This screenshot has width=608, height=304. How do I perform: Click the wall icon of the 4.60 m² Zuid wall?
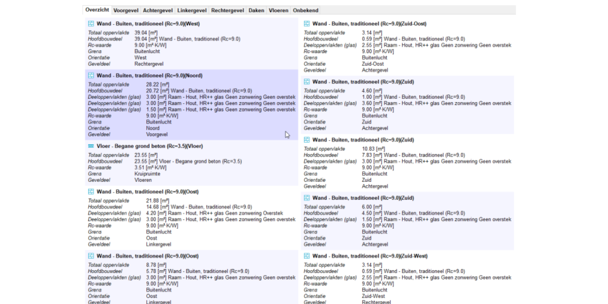[x=307, y=82]
